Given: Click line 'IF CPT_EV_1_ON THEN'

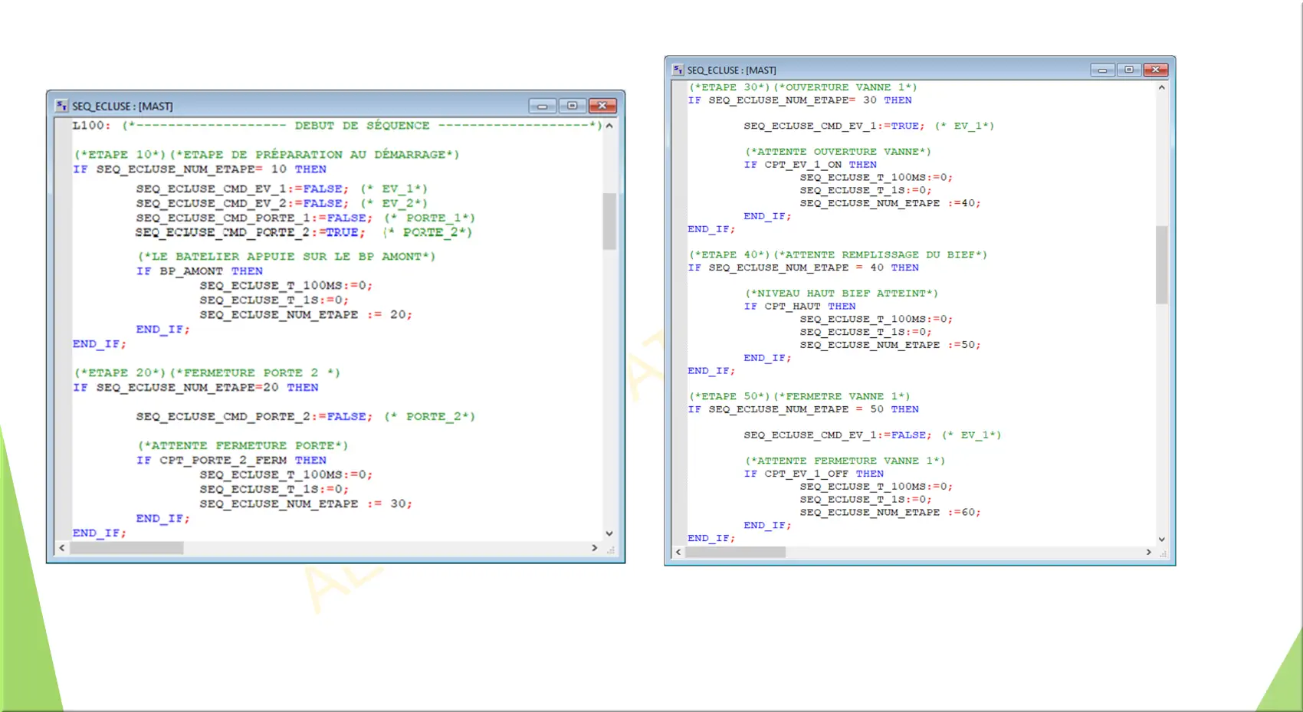Looking at the screenshot, I should point(810,165).
